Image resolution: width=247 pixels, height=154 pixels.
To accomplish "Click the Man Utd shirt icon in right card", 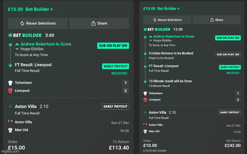I will [145, 131].
